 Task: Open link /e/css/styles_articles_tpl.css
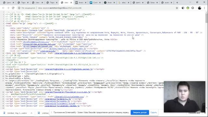click(39, 44)
